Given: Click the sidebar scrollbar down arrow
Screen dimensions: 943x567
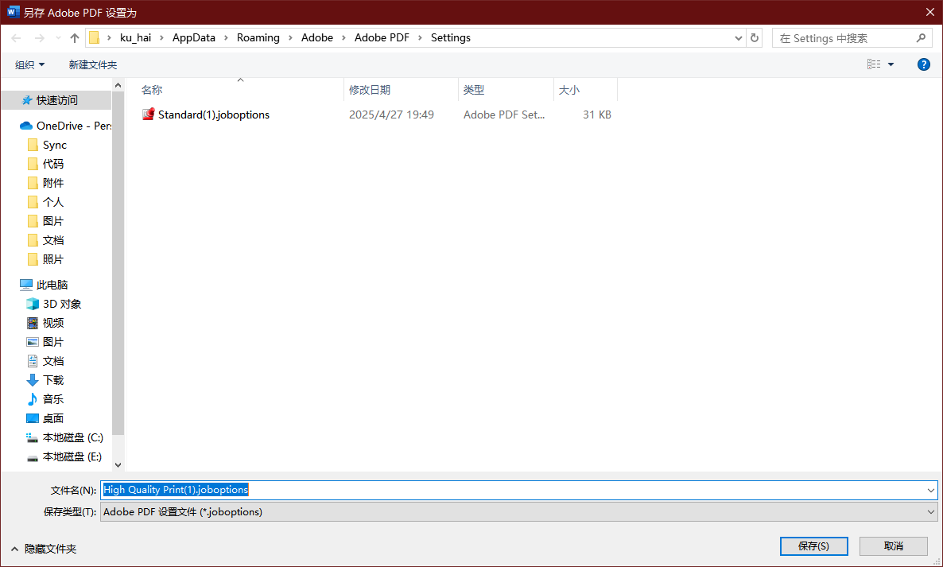Looking at the screenshot, I should click(x=118, y=464).
